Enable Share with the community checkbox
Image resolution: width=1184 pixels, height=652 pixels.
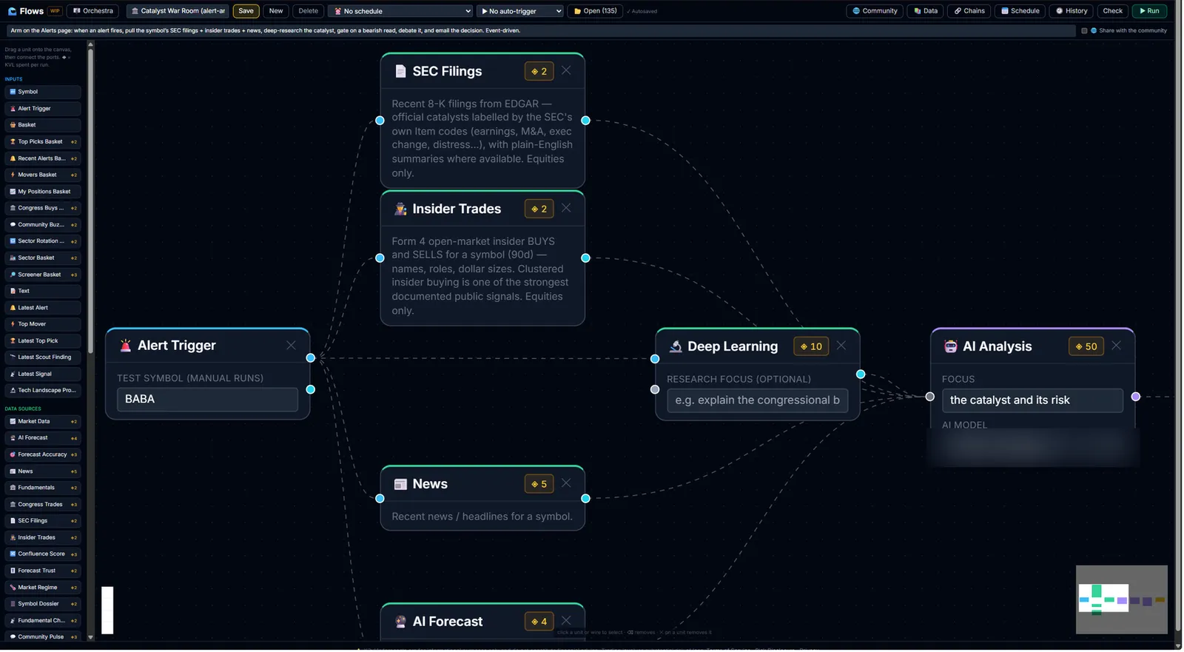(x=1084, y=31)
